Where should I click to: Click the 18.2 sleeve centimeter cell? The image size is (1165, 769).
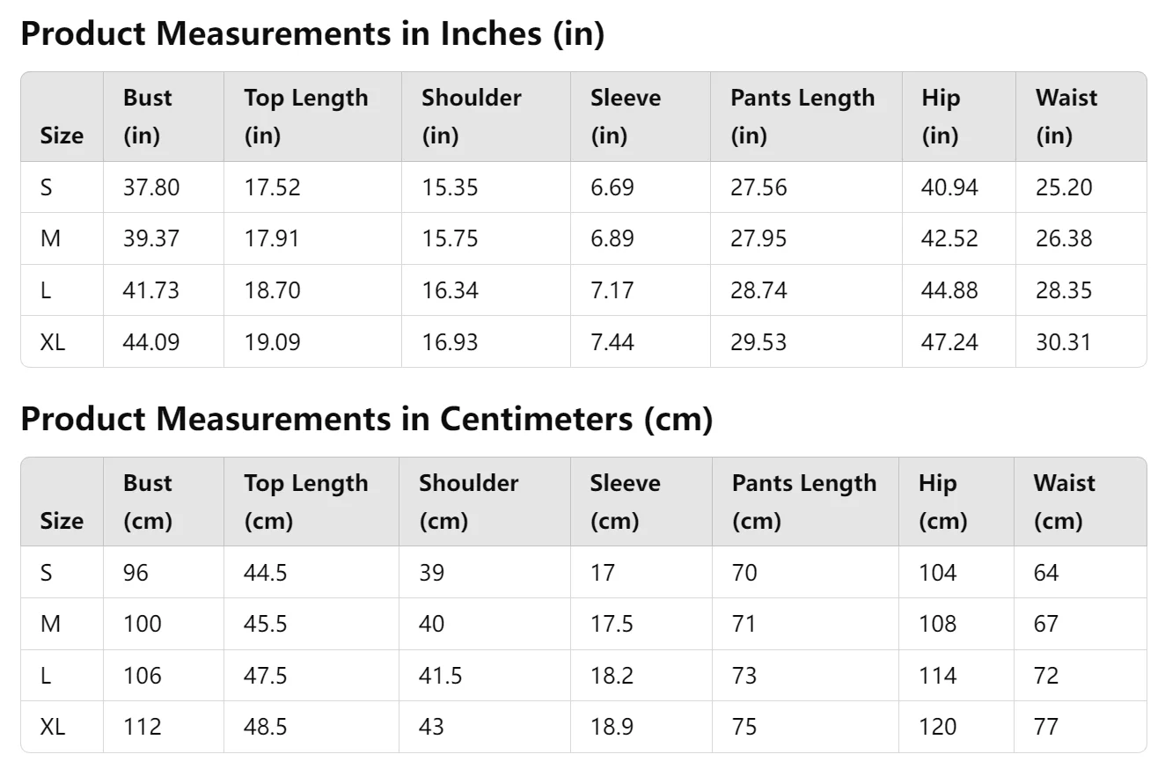612,676
